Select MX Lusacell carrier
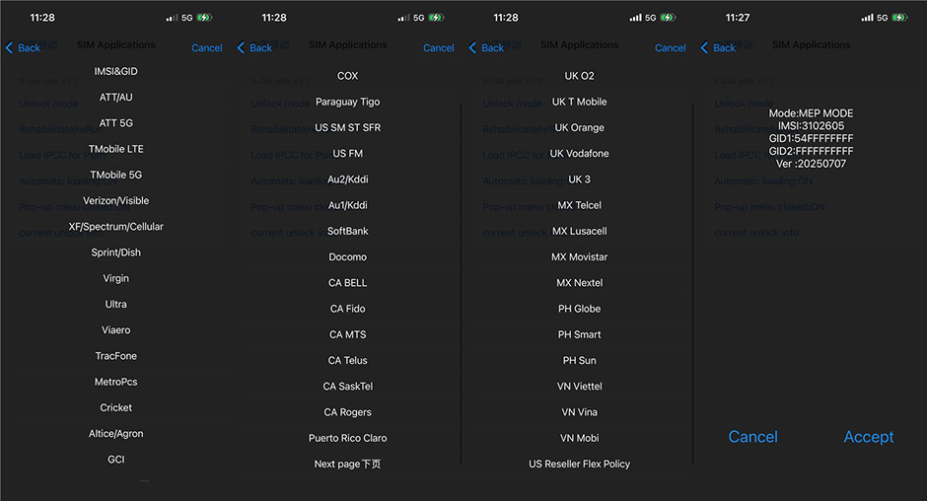The image size is (927, 501). tap(580, 232)
